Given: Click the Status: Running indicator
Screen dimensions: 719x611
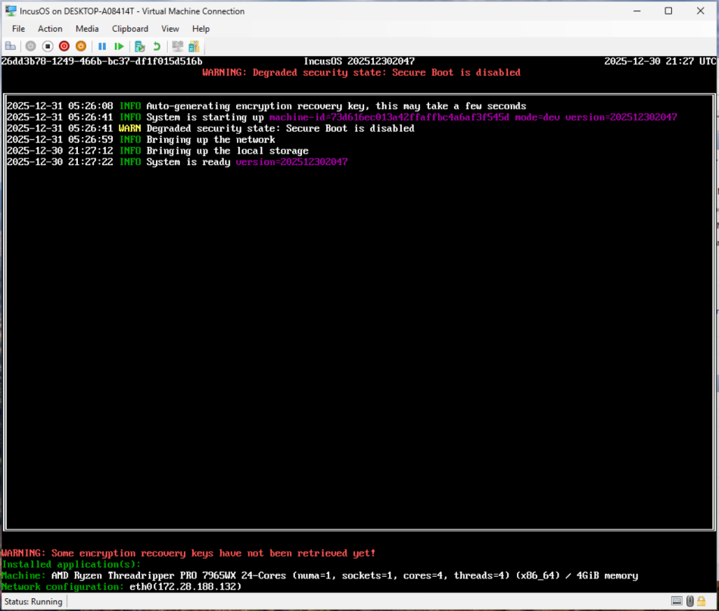Looking at the screenshot, I should pyautogui.click(x=33, y=601).
